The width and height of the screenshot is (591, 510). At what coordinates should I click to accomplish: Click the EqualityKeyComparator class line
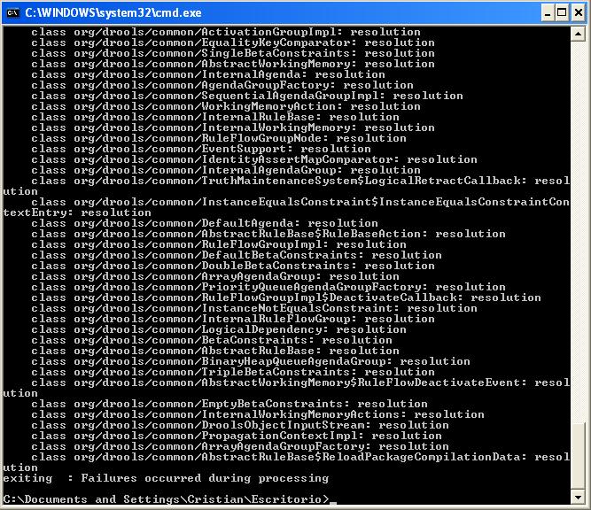click(233, 42)
